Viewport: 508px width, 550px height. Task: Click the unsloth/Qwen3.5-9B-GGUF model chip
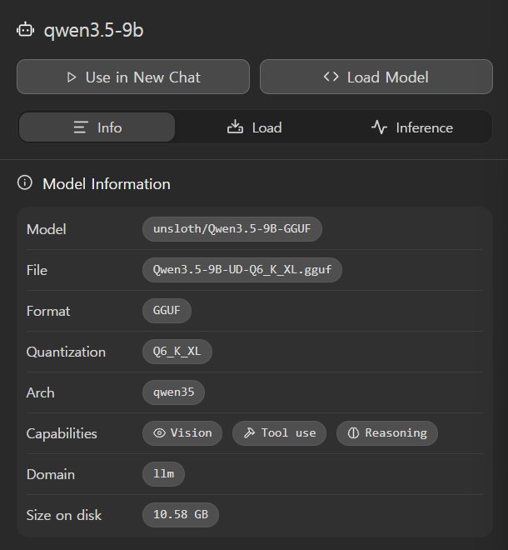[x=232, y=229]
